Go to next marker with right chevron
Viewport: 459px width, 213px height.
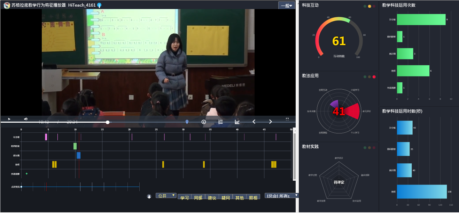[271, 122]
